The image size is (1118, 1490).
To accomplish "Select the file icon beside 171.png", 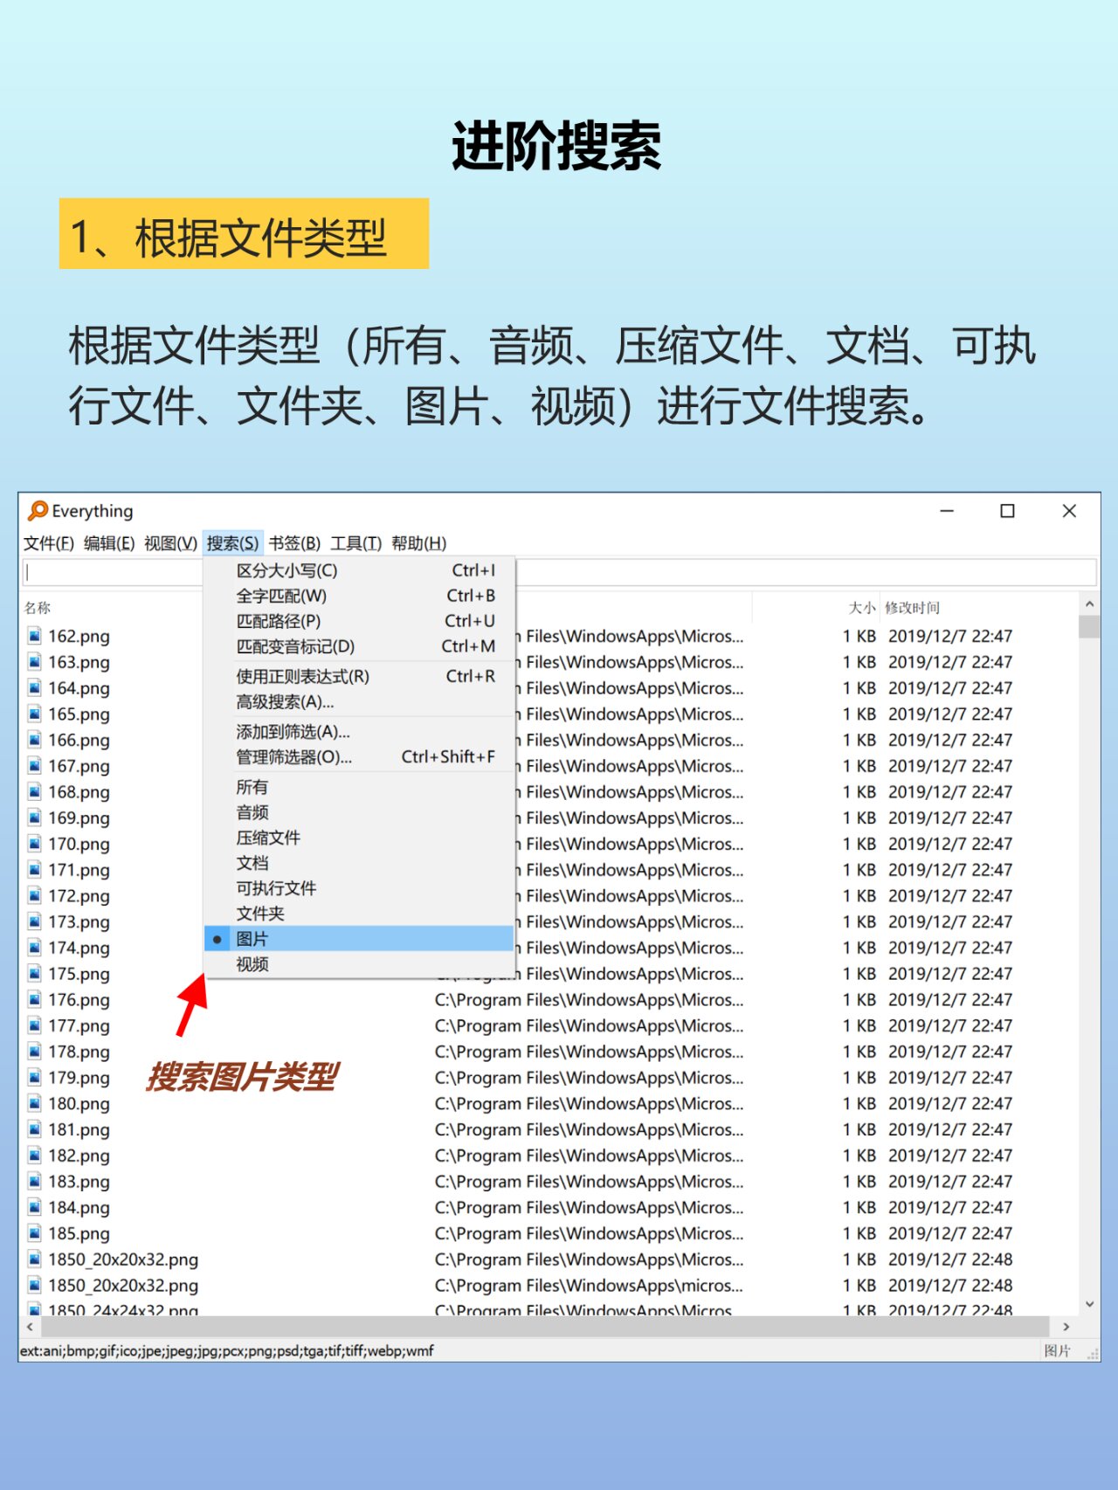I will coord(34,870).
